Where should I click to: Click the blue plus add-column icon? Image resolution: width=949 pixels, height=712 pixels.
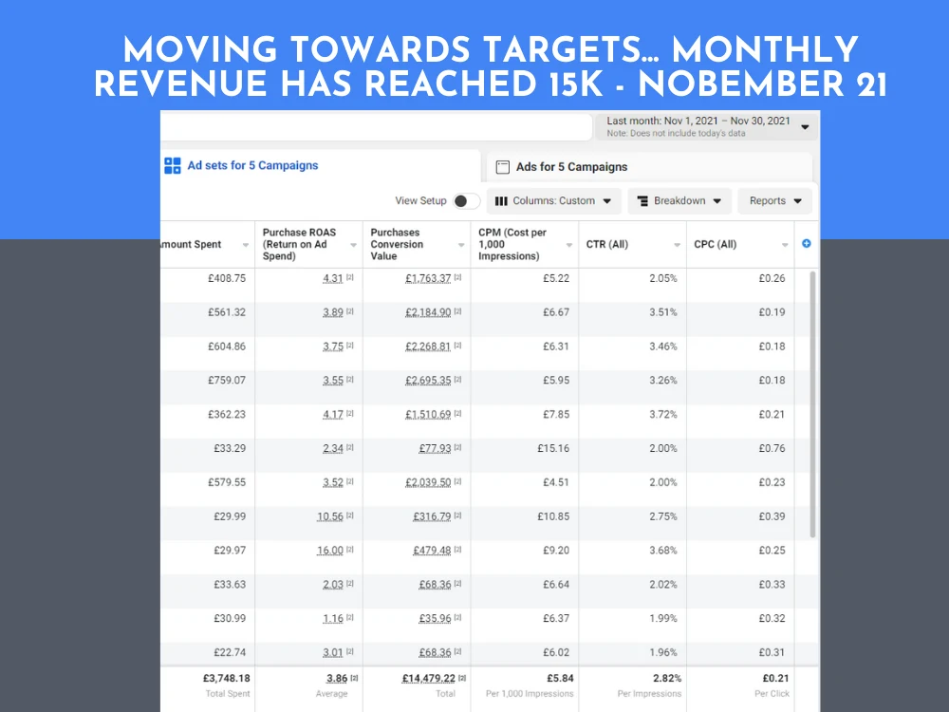click(807, 244)
